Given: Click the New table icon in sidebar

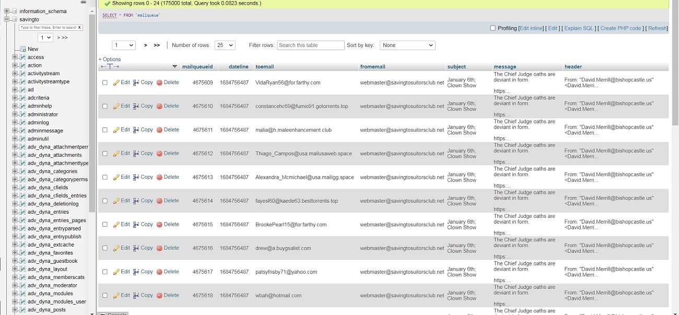Looking at the screenshot, I should [x=22, y=49].
